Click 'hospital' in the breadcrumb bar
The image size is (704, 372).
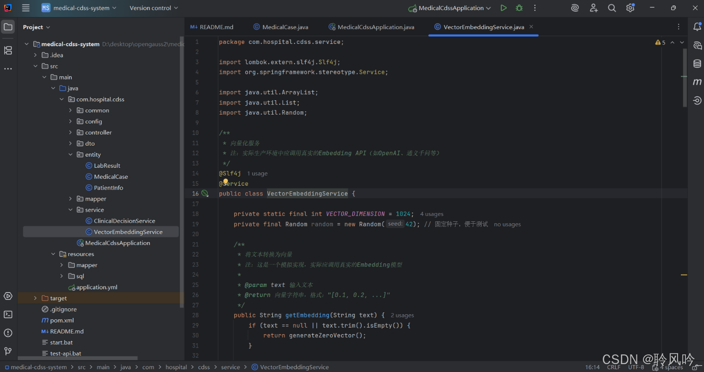click(176, 367)
